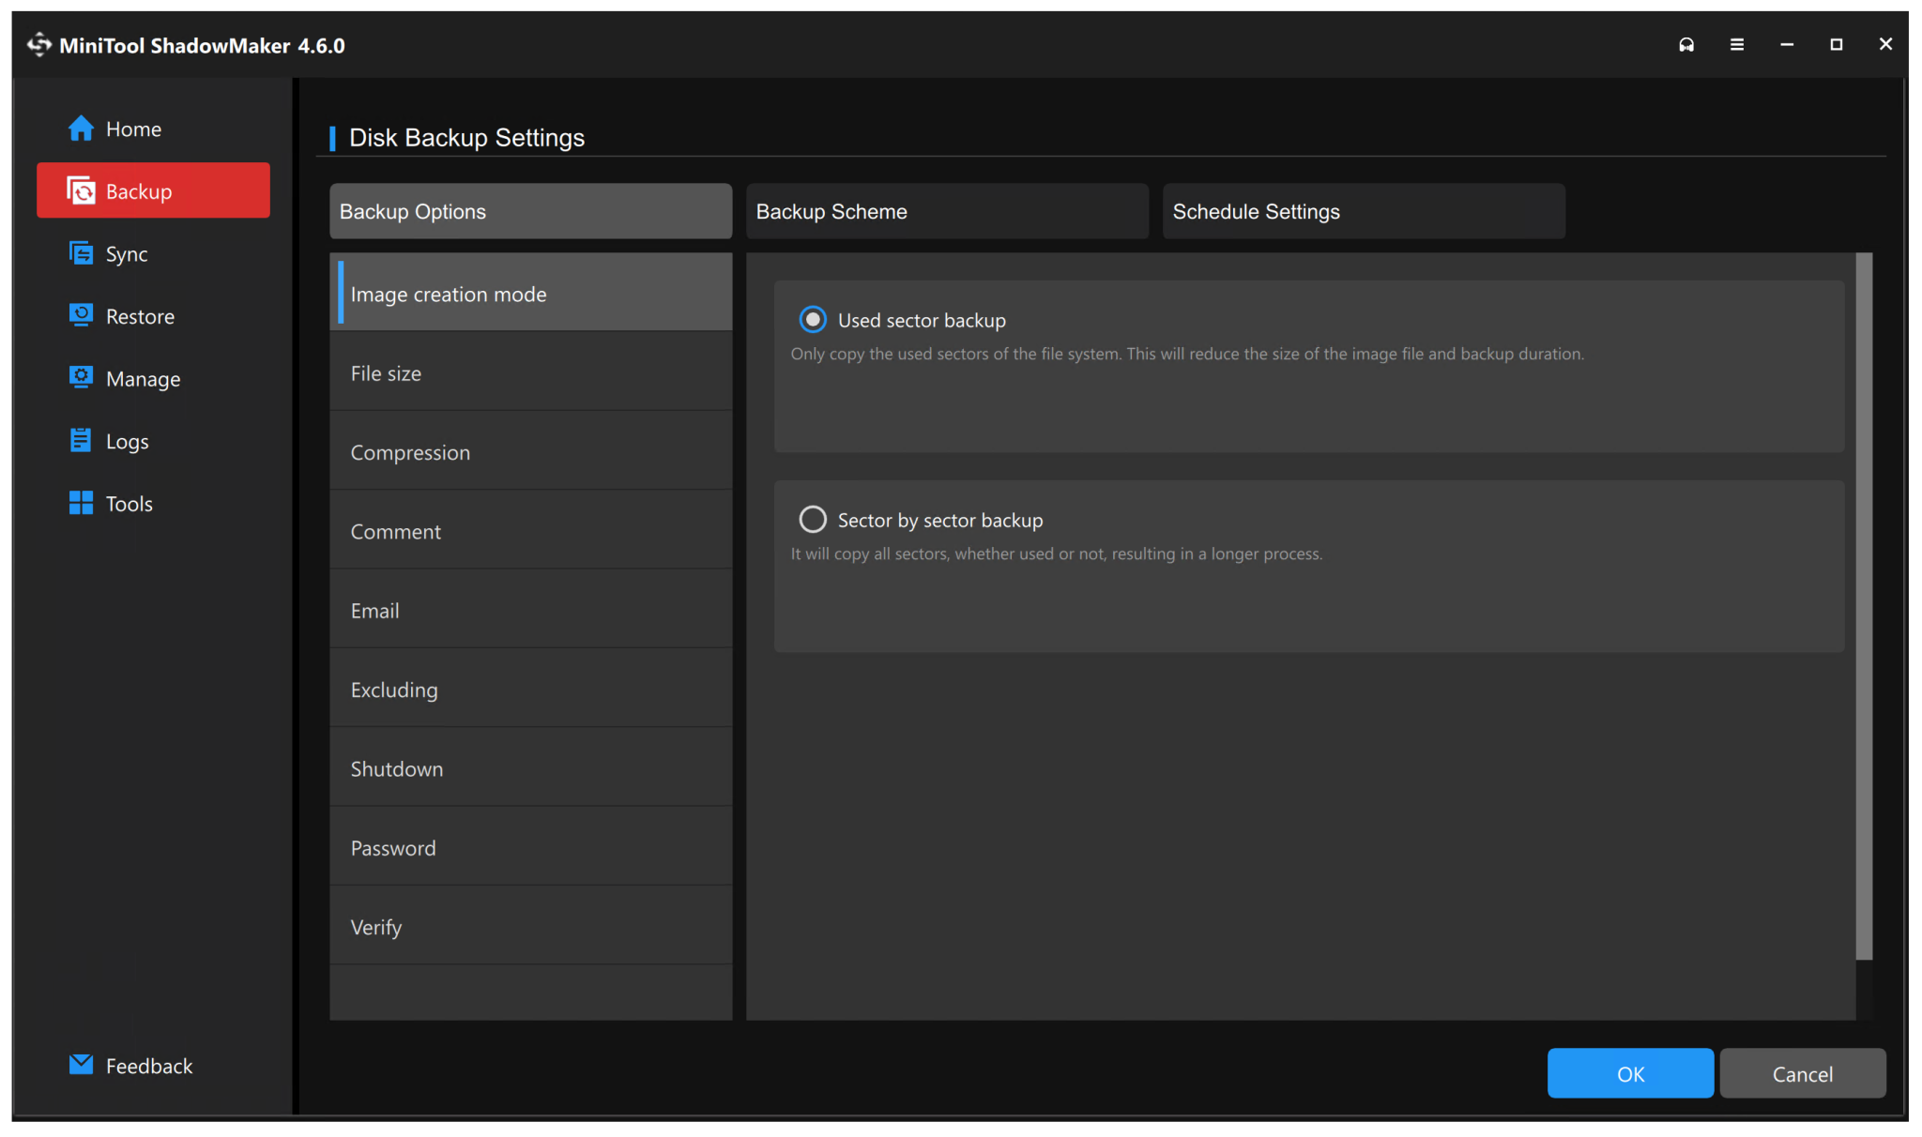Select the Email option
Image resolution: width=1922 pixels, height=1137 pixels.
[374, 610]
